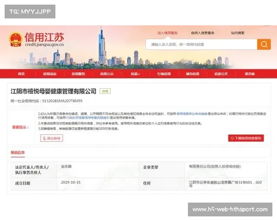Click the company name 江阴市禧悦母婴健康管理有限公司
Viewport: 277px width, 221px height.
coord(54,91)
